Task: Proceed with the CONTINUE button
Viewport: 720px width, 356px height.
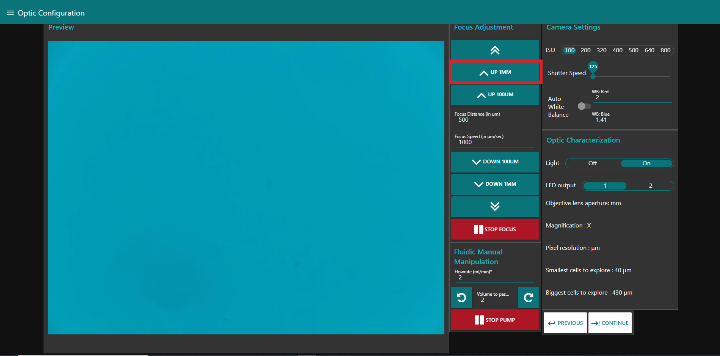Action: tap(610, 323)
